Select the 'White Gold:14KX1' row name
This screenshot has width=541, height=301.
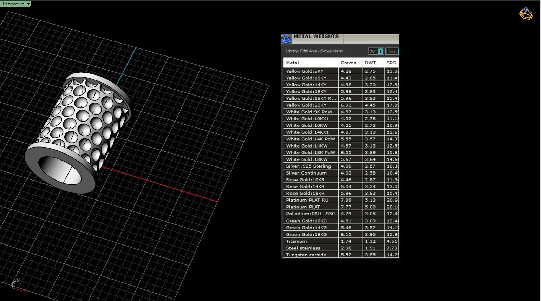click(307, 132)
